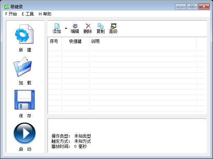Click the 播放时间 value 0 毫秒
213x159 pixels.
[80, 146]
